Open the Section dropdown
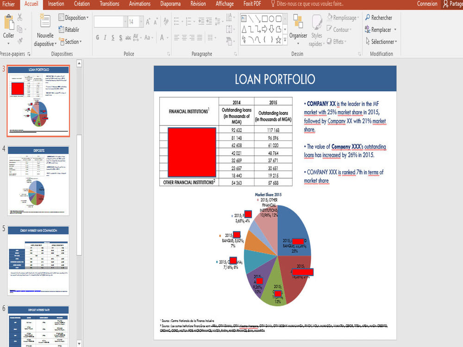 [x=71, y=42]
